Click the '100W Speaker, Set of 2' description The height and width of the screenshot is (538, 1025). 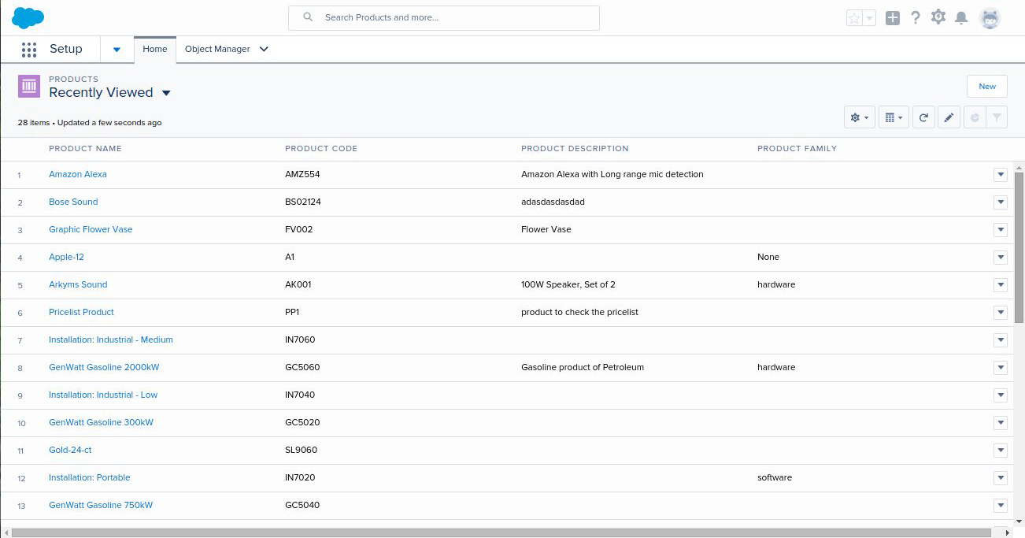pos(568,284)
